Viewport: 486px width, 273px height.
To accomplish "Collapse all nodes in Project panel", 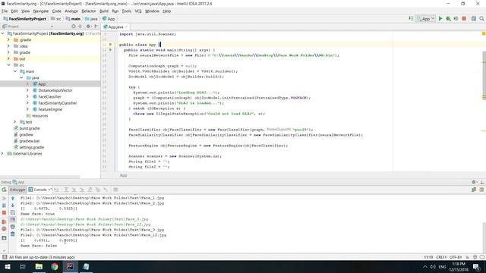I will (80, 27).
